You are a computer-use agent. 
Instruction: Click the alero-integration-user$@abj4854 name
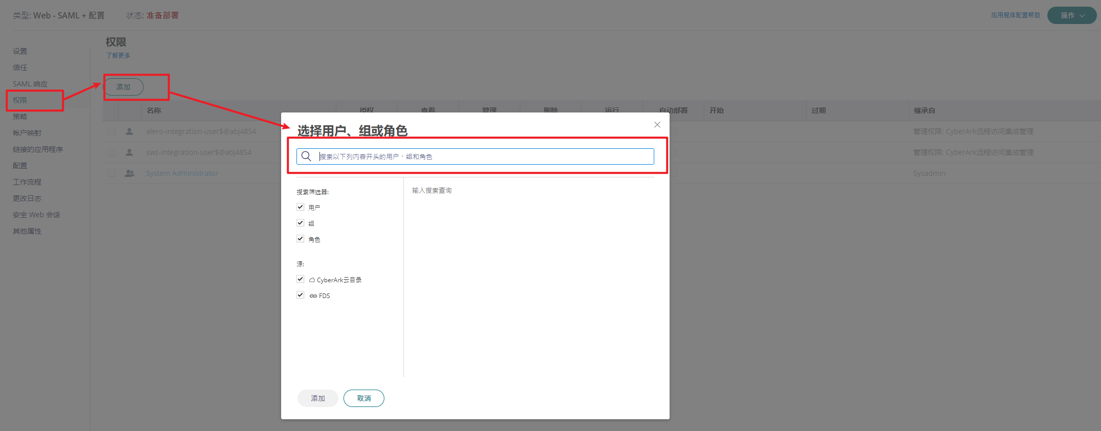201,131
